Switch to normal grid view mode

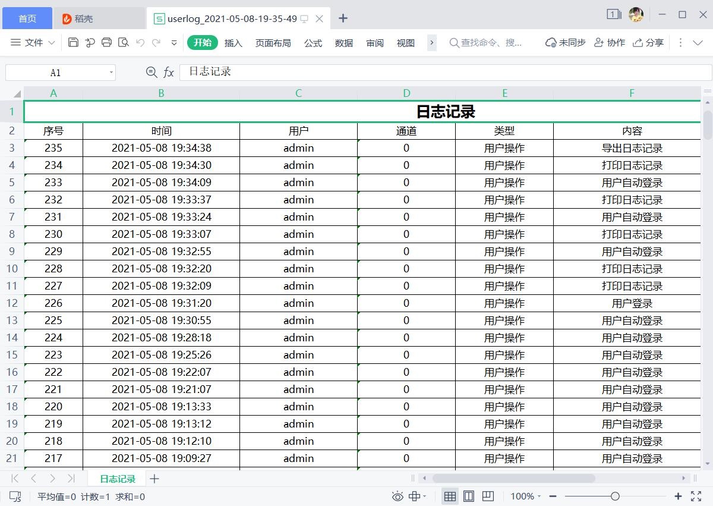(450, 496)
